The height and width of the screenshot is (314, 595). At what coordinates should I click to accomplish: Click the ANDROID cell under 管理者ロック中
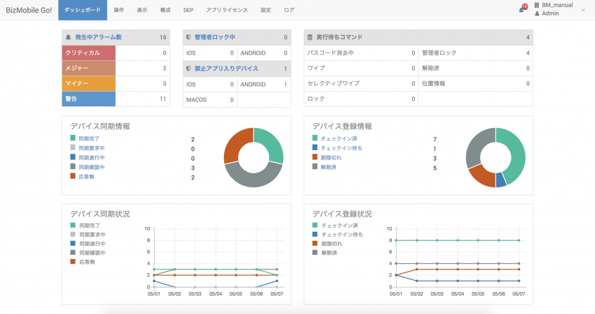pos(264,53)
